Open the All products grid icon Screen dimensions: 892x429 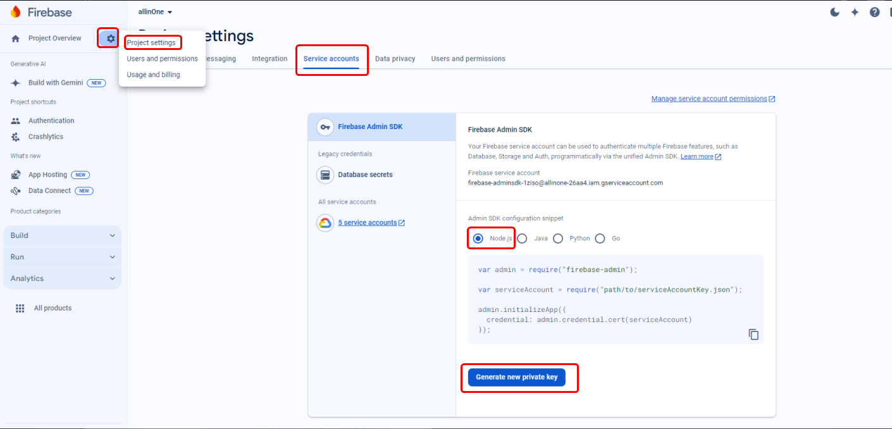pos(20,308)
